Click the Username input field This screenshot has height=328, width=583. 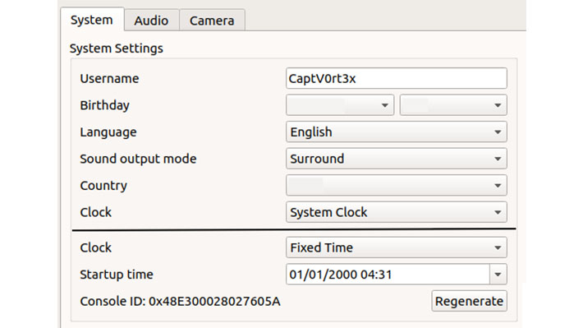(397, 78)
